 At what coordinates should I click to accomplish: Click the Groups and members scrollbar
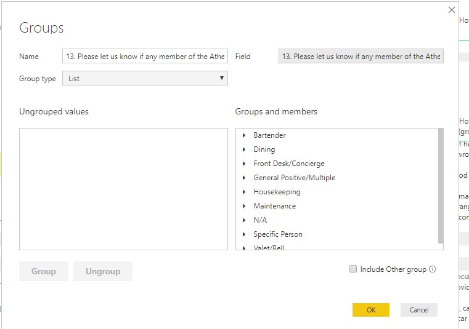tap(441, 186)
